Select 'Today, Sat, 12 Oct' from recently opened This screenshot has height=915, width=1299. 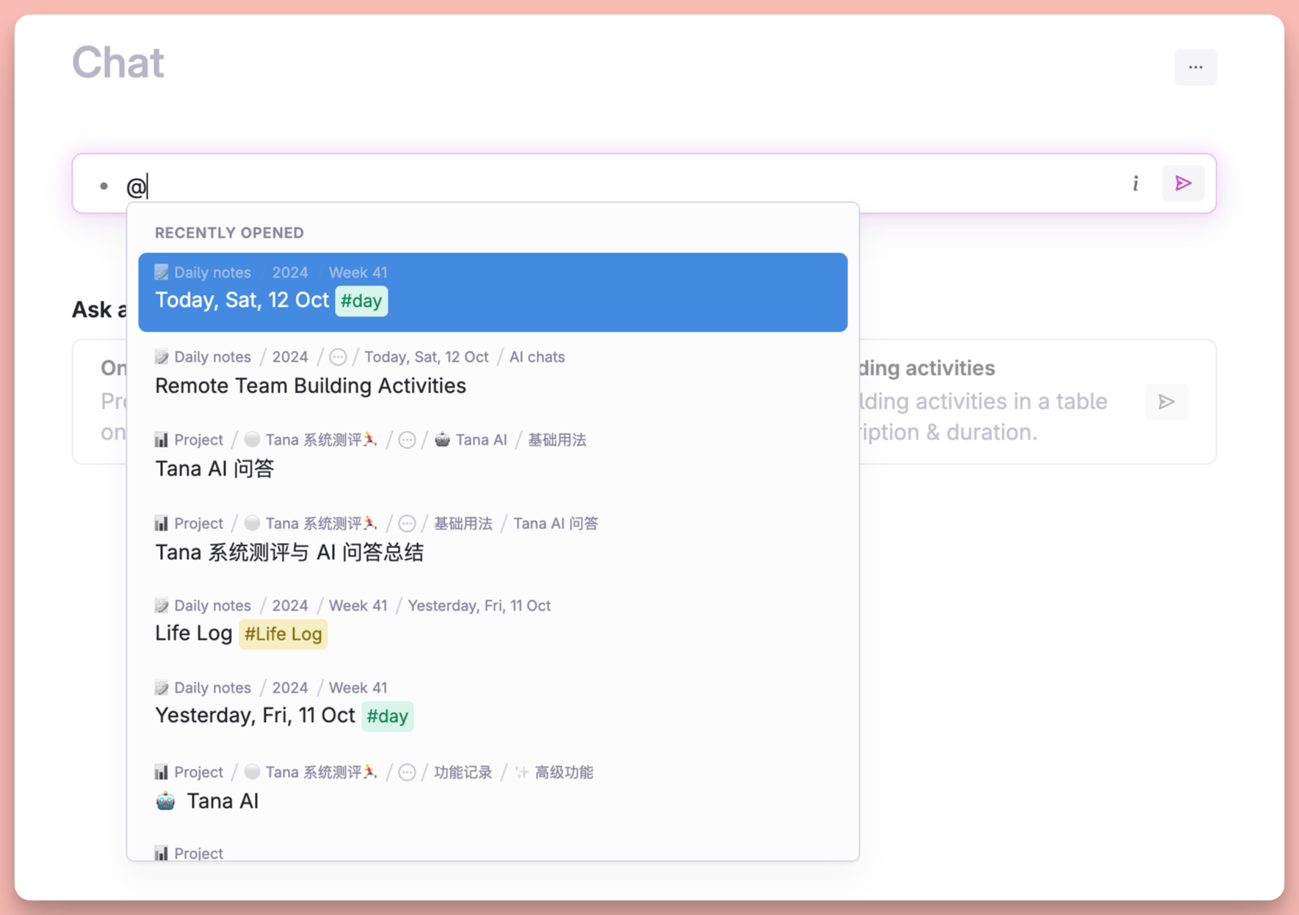click(x=493, y=292)
